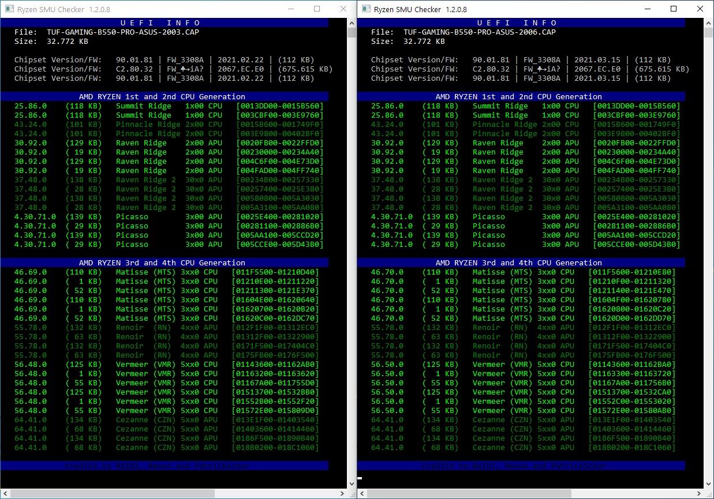The height and width of the screenshot is (499, 714).
Task: Minimize the left Ryzen SMU Checker window
Action: [290, 9]
